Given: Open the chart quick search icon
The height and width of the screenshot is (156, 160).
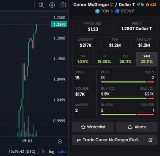Looking at the screenshot, I should [x=41, y=5].
